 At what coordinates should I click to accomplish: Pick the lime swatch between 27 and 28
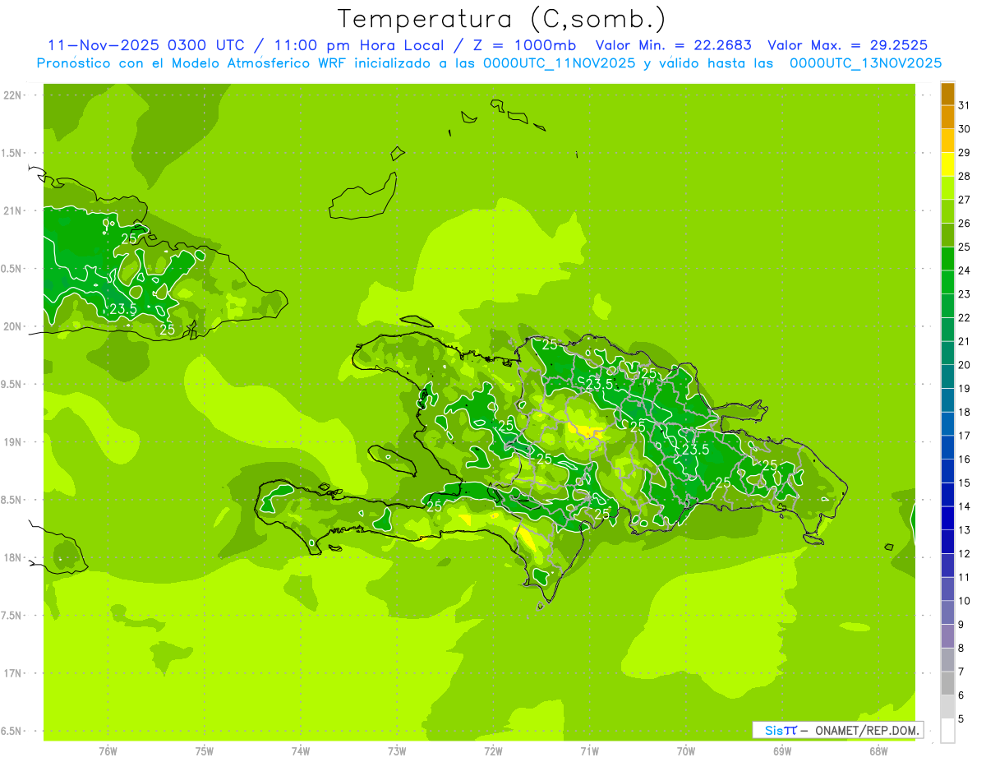(947, 188)
